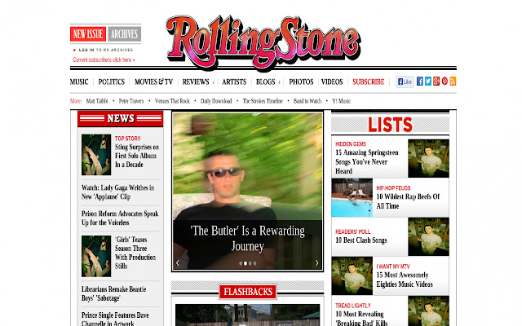This screenshot has height=326, width=522.
Task: Switch to the Archives tab
Action: pos(125,34)
